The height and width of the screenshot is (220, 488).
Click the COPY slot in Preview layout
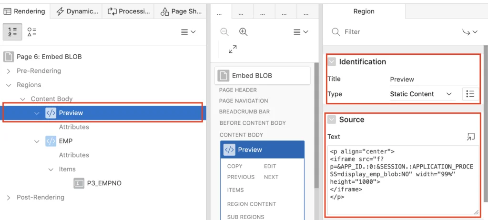pos(234,166)
